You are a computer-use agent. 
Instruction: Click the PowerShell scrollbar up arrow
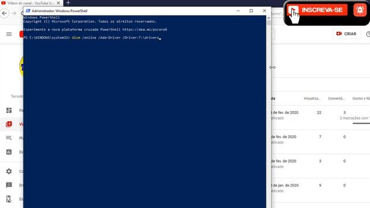268,18
